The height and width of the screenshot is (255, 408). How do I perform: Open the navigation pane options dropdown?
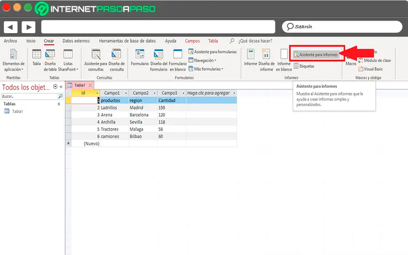coord(55,87)
